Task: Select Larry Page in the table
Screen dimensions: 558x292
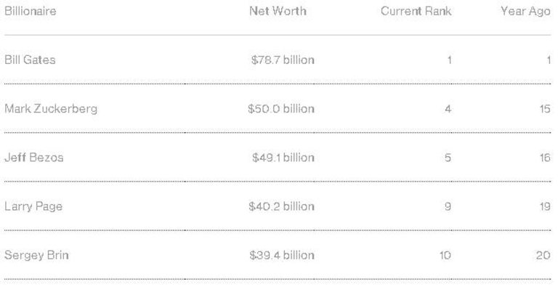Action: (x=33, y=206)
